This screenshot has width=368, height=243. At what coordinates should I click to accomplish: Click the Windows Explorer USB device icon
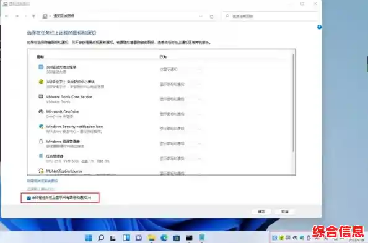(x=41, y=142)
